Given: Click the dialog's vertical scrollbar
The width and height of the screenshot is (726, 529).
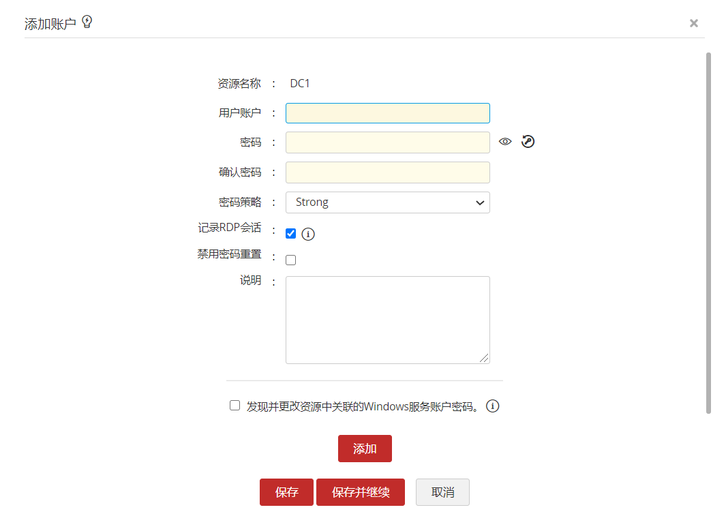Looking at the screenshot, I should tap(708, 232).
